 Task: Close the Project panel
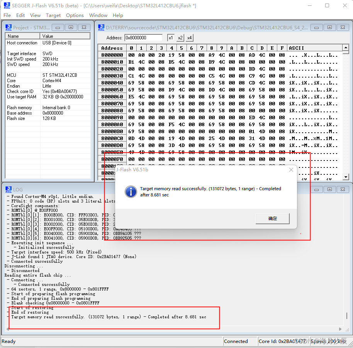coord(84,27)
